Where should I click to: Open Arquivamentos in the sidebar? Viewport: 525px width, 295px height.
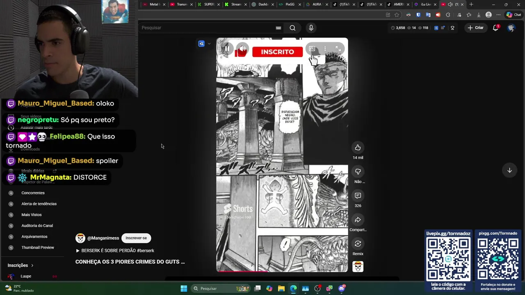point(34,236)
